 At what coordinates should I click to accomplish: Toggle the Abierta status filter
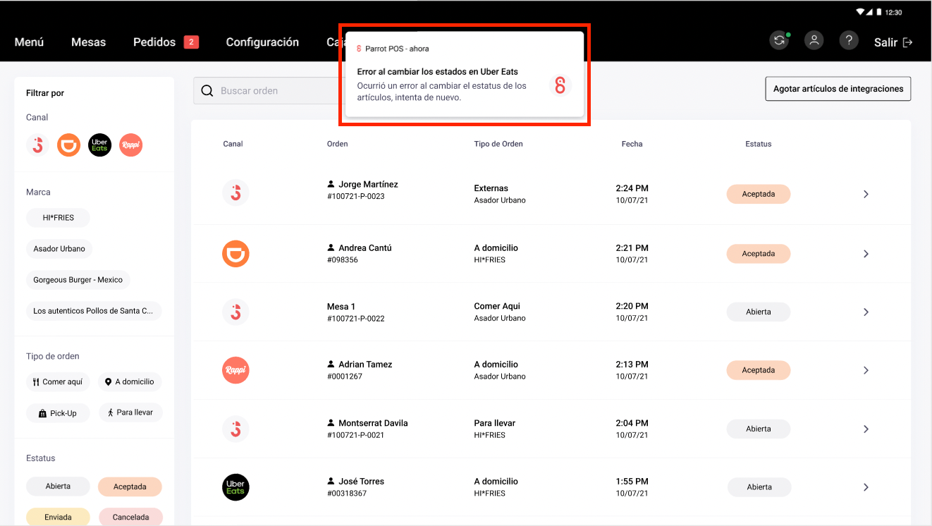58,487
